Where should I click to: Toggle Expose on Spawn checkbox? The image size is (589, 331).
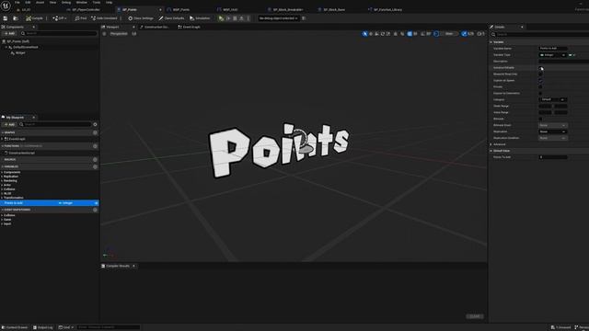540,80
